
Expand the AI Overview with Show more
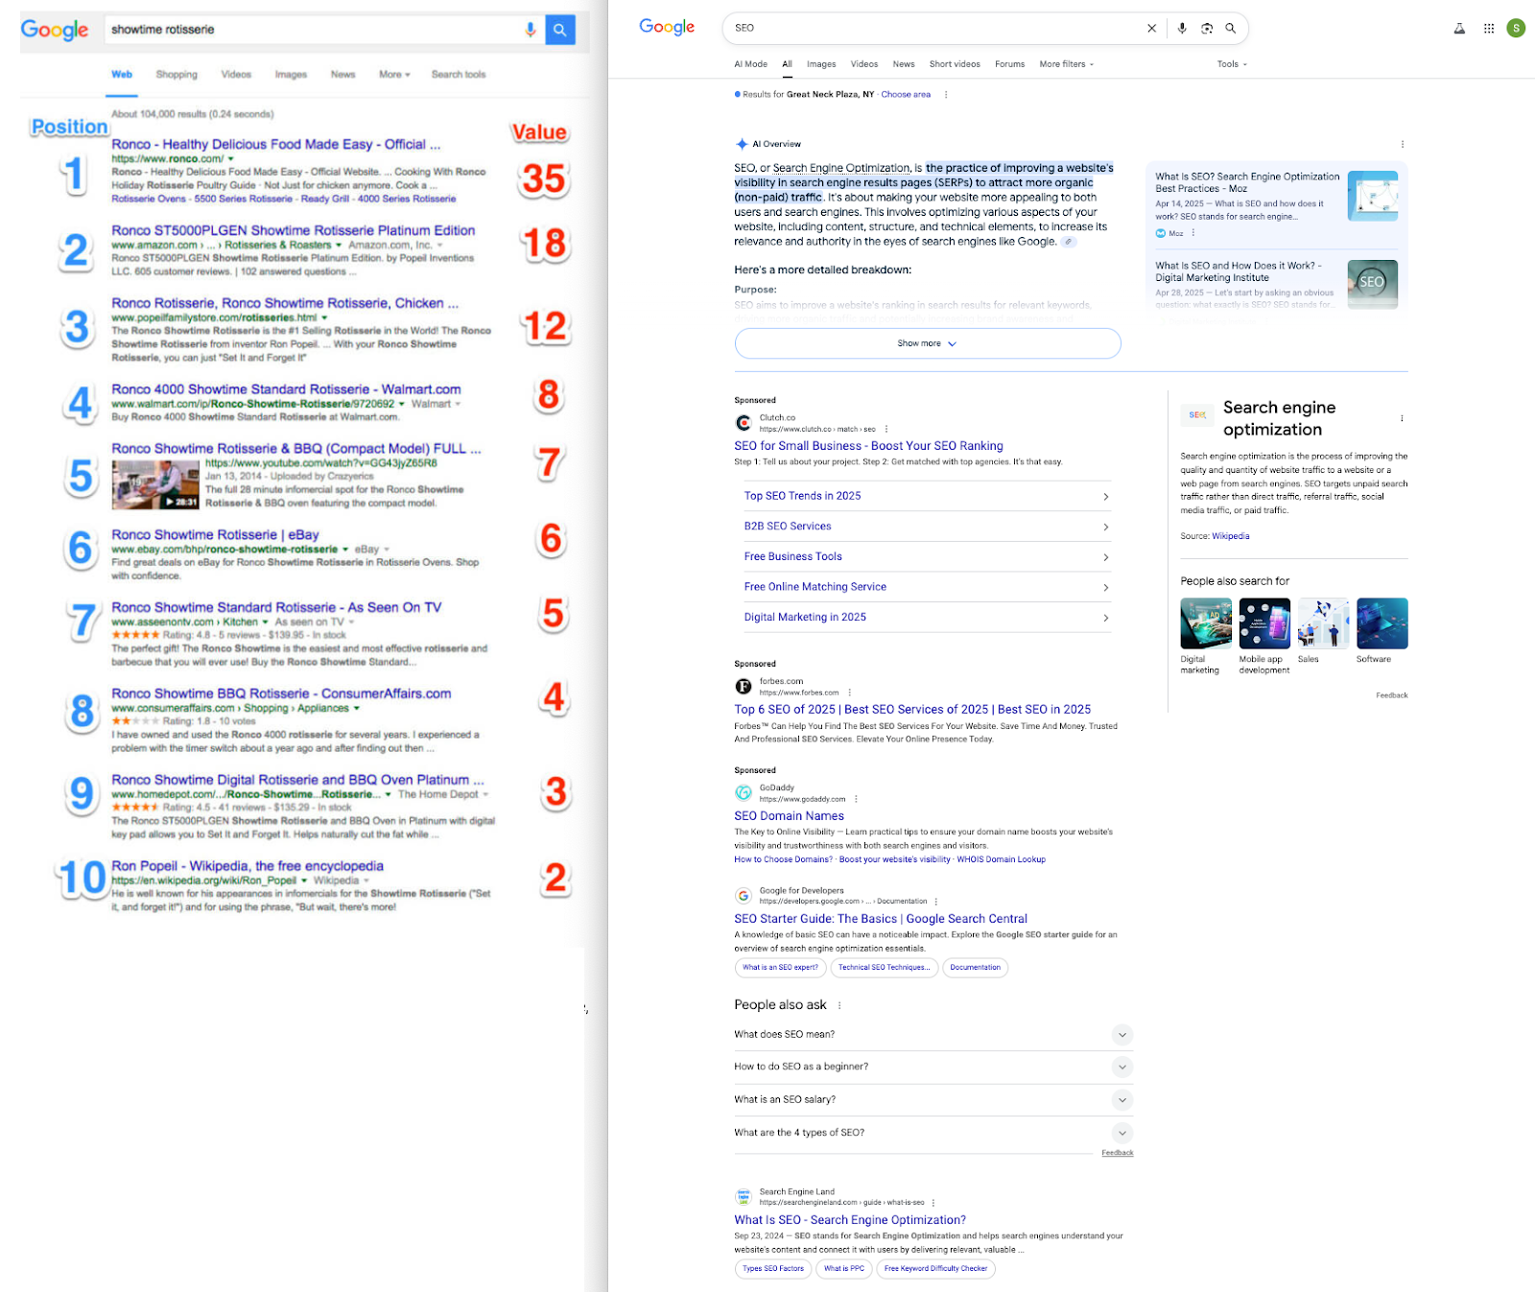pyautogui.click(x=928, y=343)
